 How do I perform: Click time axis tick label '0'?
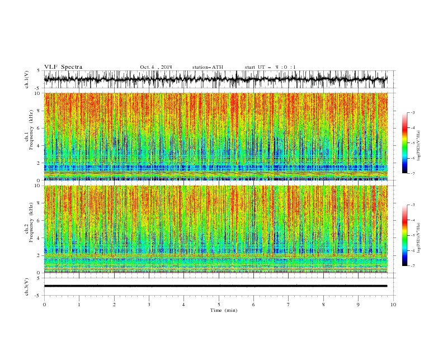click(x=44, y=305)
